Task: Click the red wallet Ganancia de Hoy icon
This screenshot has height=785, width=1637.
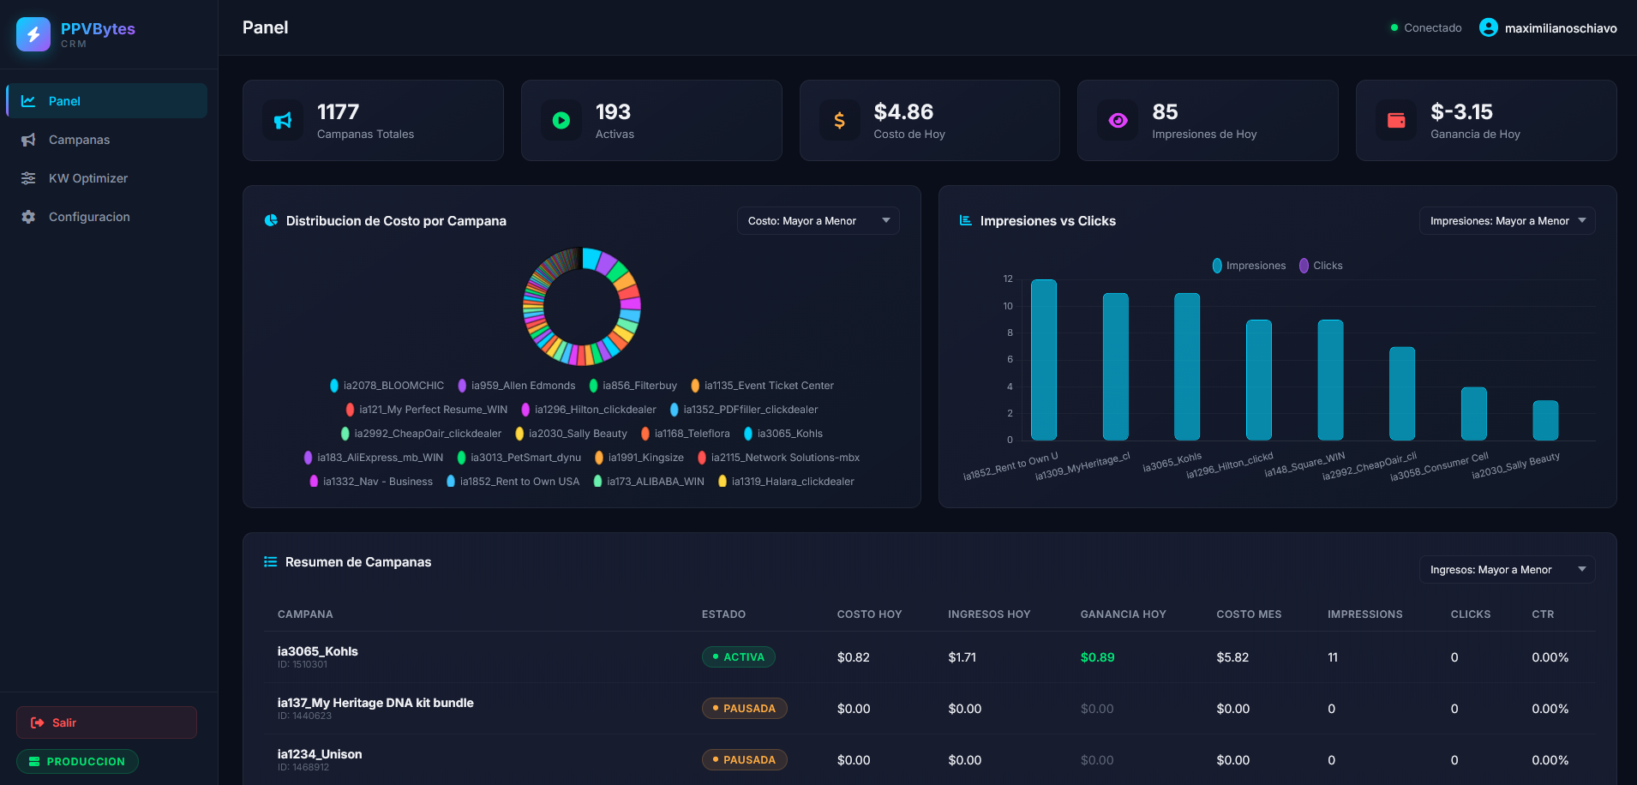Action: pos(1396,121)
